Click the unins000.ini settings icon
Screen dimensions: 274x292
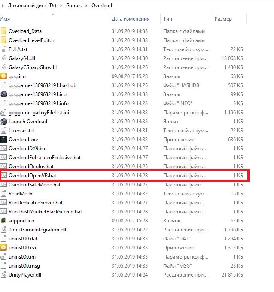pos(3,257)
